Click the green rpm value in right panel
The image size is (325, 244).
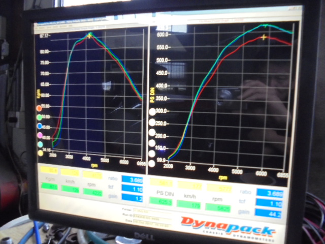tap(218, 207)
